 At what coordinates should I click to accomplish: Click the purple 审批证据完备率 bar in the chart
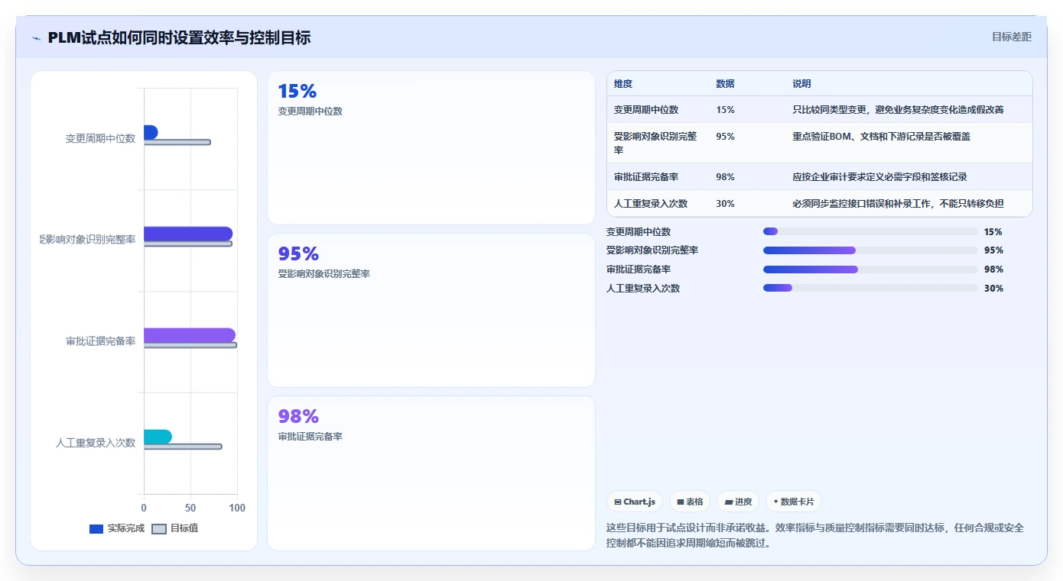click(190, 335)
